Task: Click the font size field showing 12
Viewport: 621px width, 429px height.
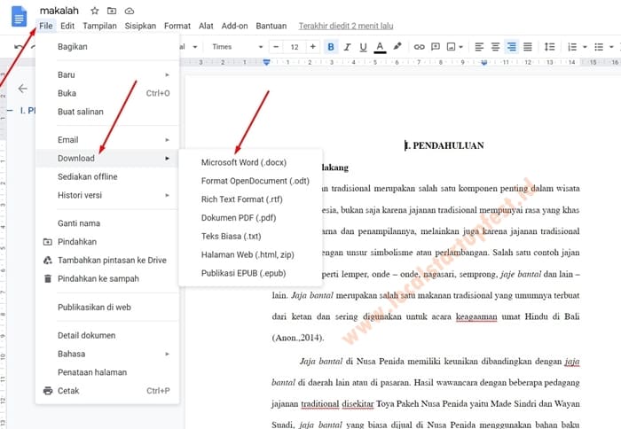Action: click(x=295, y=47)
